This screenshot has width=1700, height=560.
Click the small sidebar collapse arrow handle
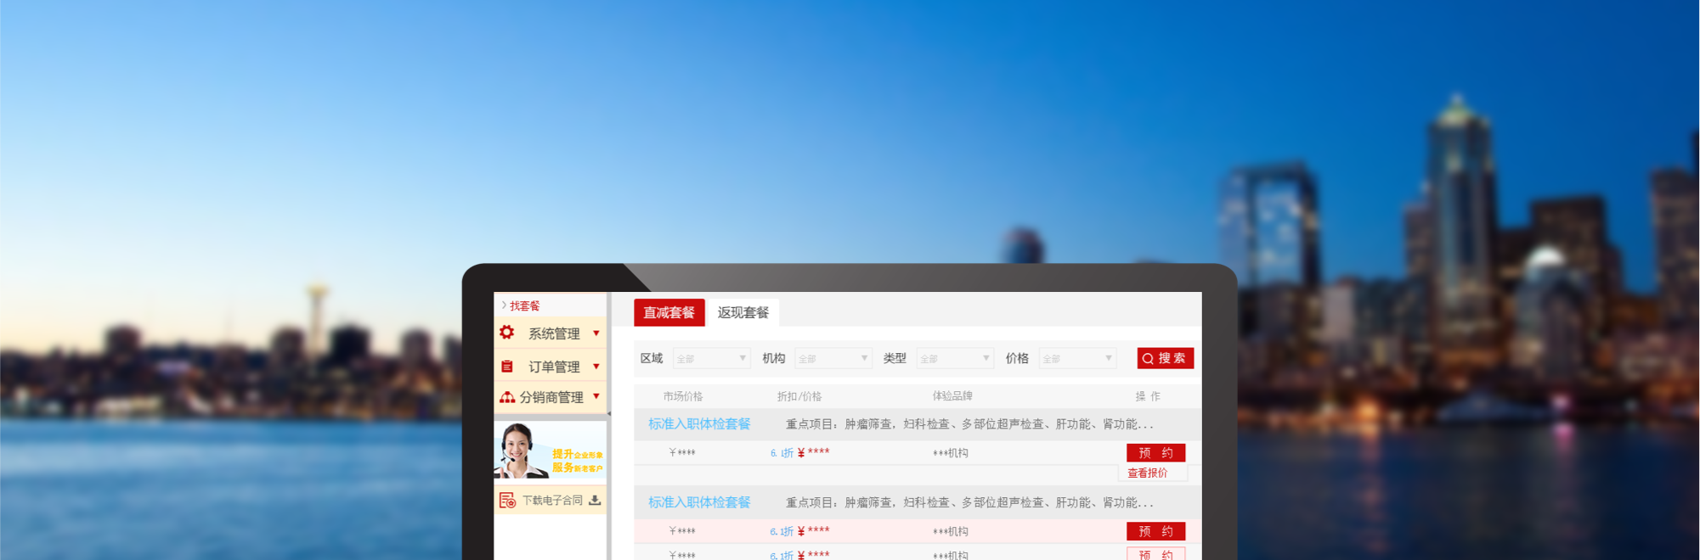pyautogui.click(x=608, y=414)
